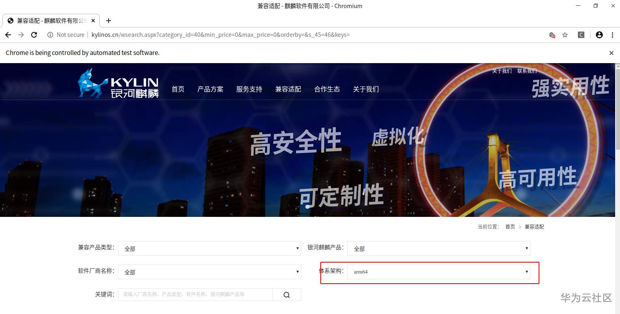The width and height of the screenshot is (620, 314).
Task: Open the 首页 navigation menu item
Action: (x=178, y=89)
